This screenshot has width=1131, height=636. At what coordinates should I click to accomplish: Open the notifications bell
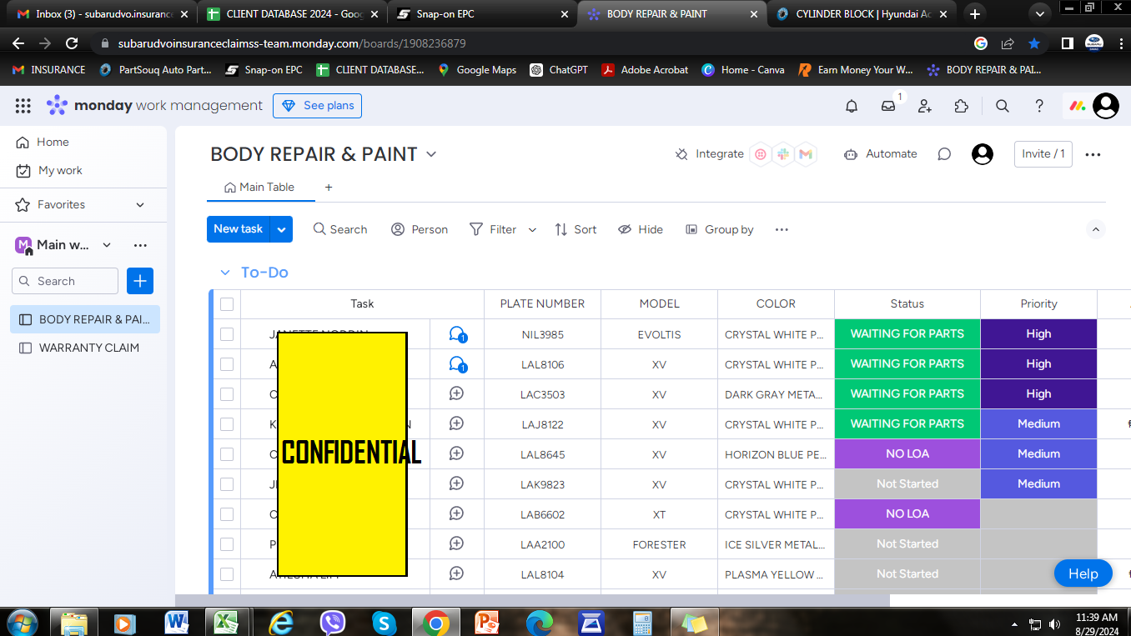(852, 106)
